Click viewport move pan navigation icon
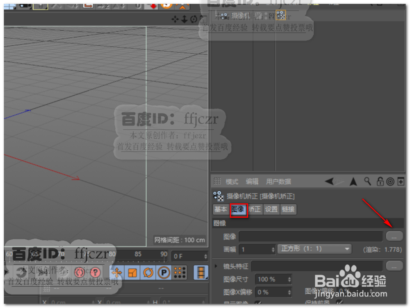This screenshot has height=308, width=410. click(175, 19)
